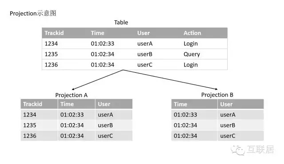Click the Trackid header in main Table
Screen dimensions: 284x164
tap(54, 33)
